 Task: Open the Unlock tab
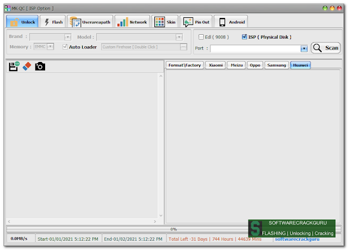(22, 22)
